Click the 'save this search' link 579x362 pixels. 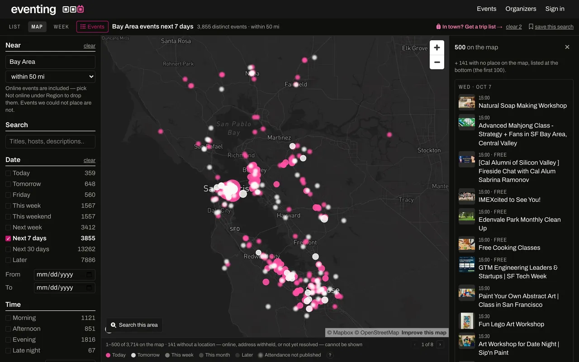[551, 27]
